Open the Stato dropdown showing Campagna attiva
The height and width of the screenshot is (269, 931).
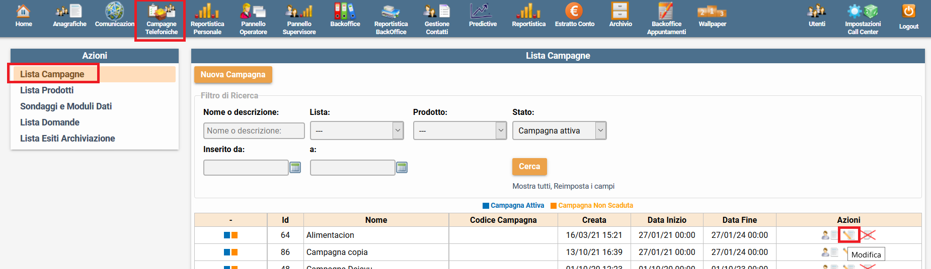click(x=559, y=130)
